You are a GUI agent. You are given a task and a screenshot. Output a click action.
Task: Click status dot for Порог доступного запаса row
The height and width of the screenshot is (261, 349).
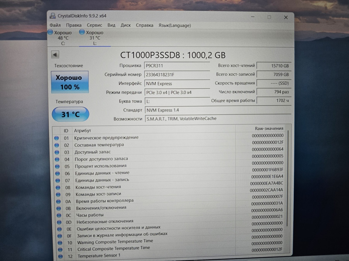57,159
